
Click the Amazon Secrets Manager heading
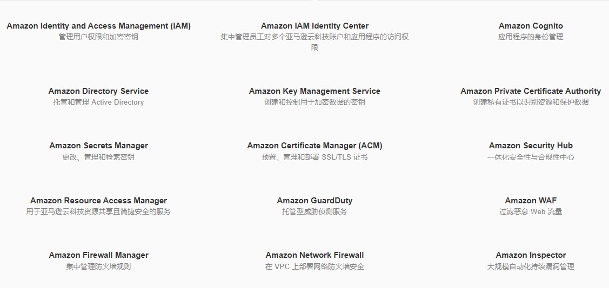pos(98,146)
